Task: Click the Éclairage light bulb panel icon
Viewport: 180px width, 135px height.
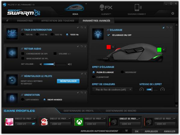Action: 98,34
